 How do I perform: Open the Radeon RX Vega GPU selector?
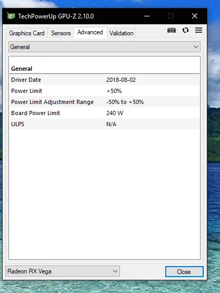[x=63, y=271]
